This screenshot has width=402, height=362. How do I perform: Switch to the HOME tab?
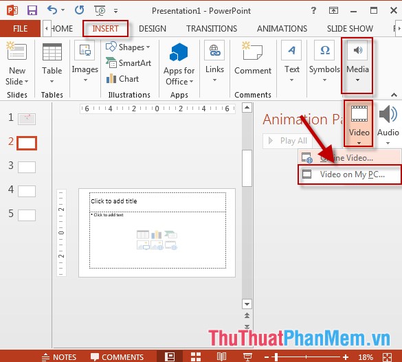pos(62,28)
